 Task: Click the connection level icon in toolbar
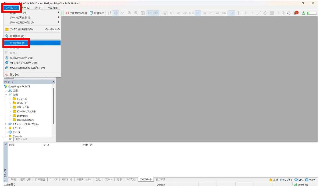pyautogui.click(x=303, y=13)
